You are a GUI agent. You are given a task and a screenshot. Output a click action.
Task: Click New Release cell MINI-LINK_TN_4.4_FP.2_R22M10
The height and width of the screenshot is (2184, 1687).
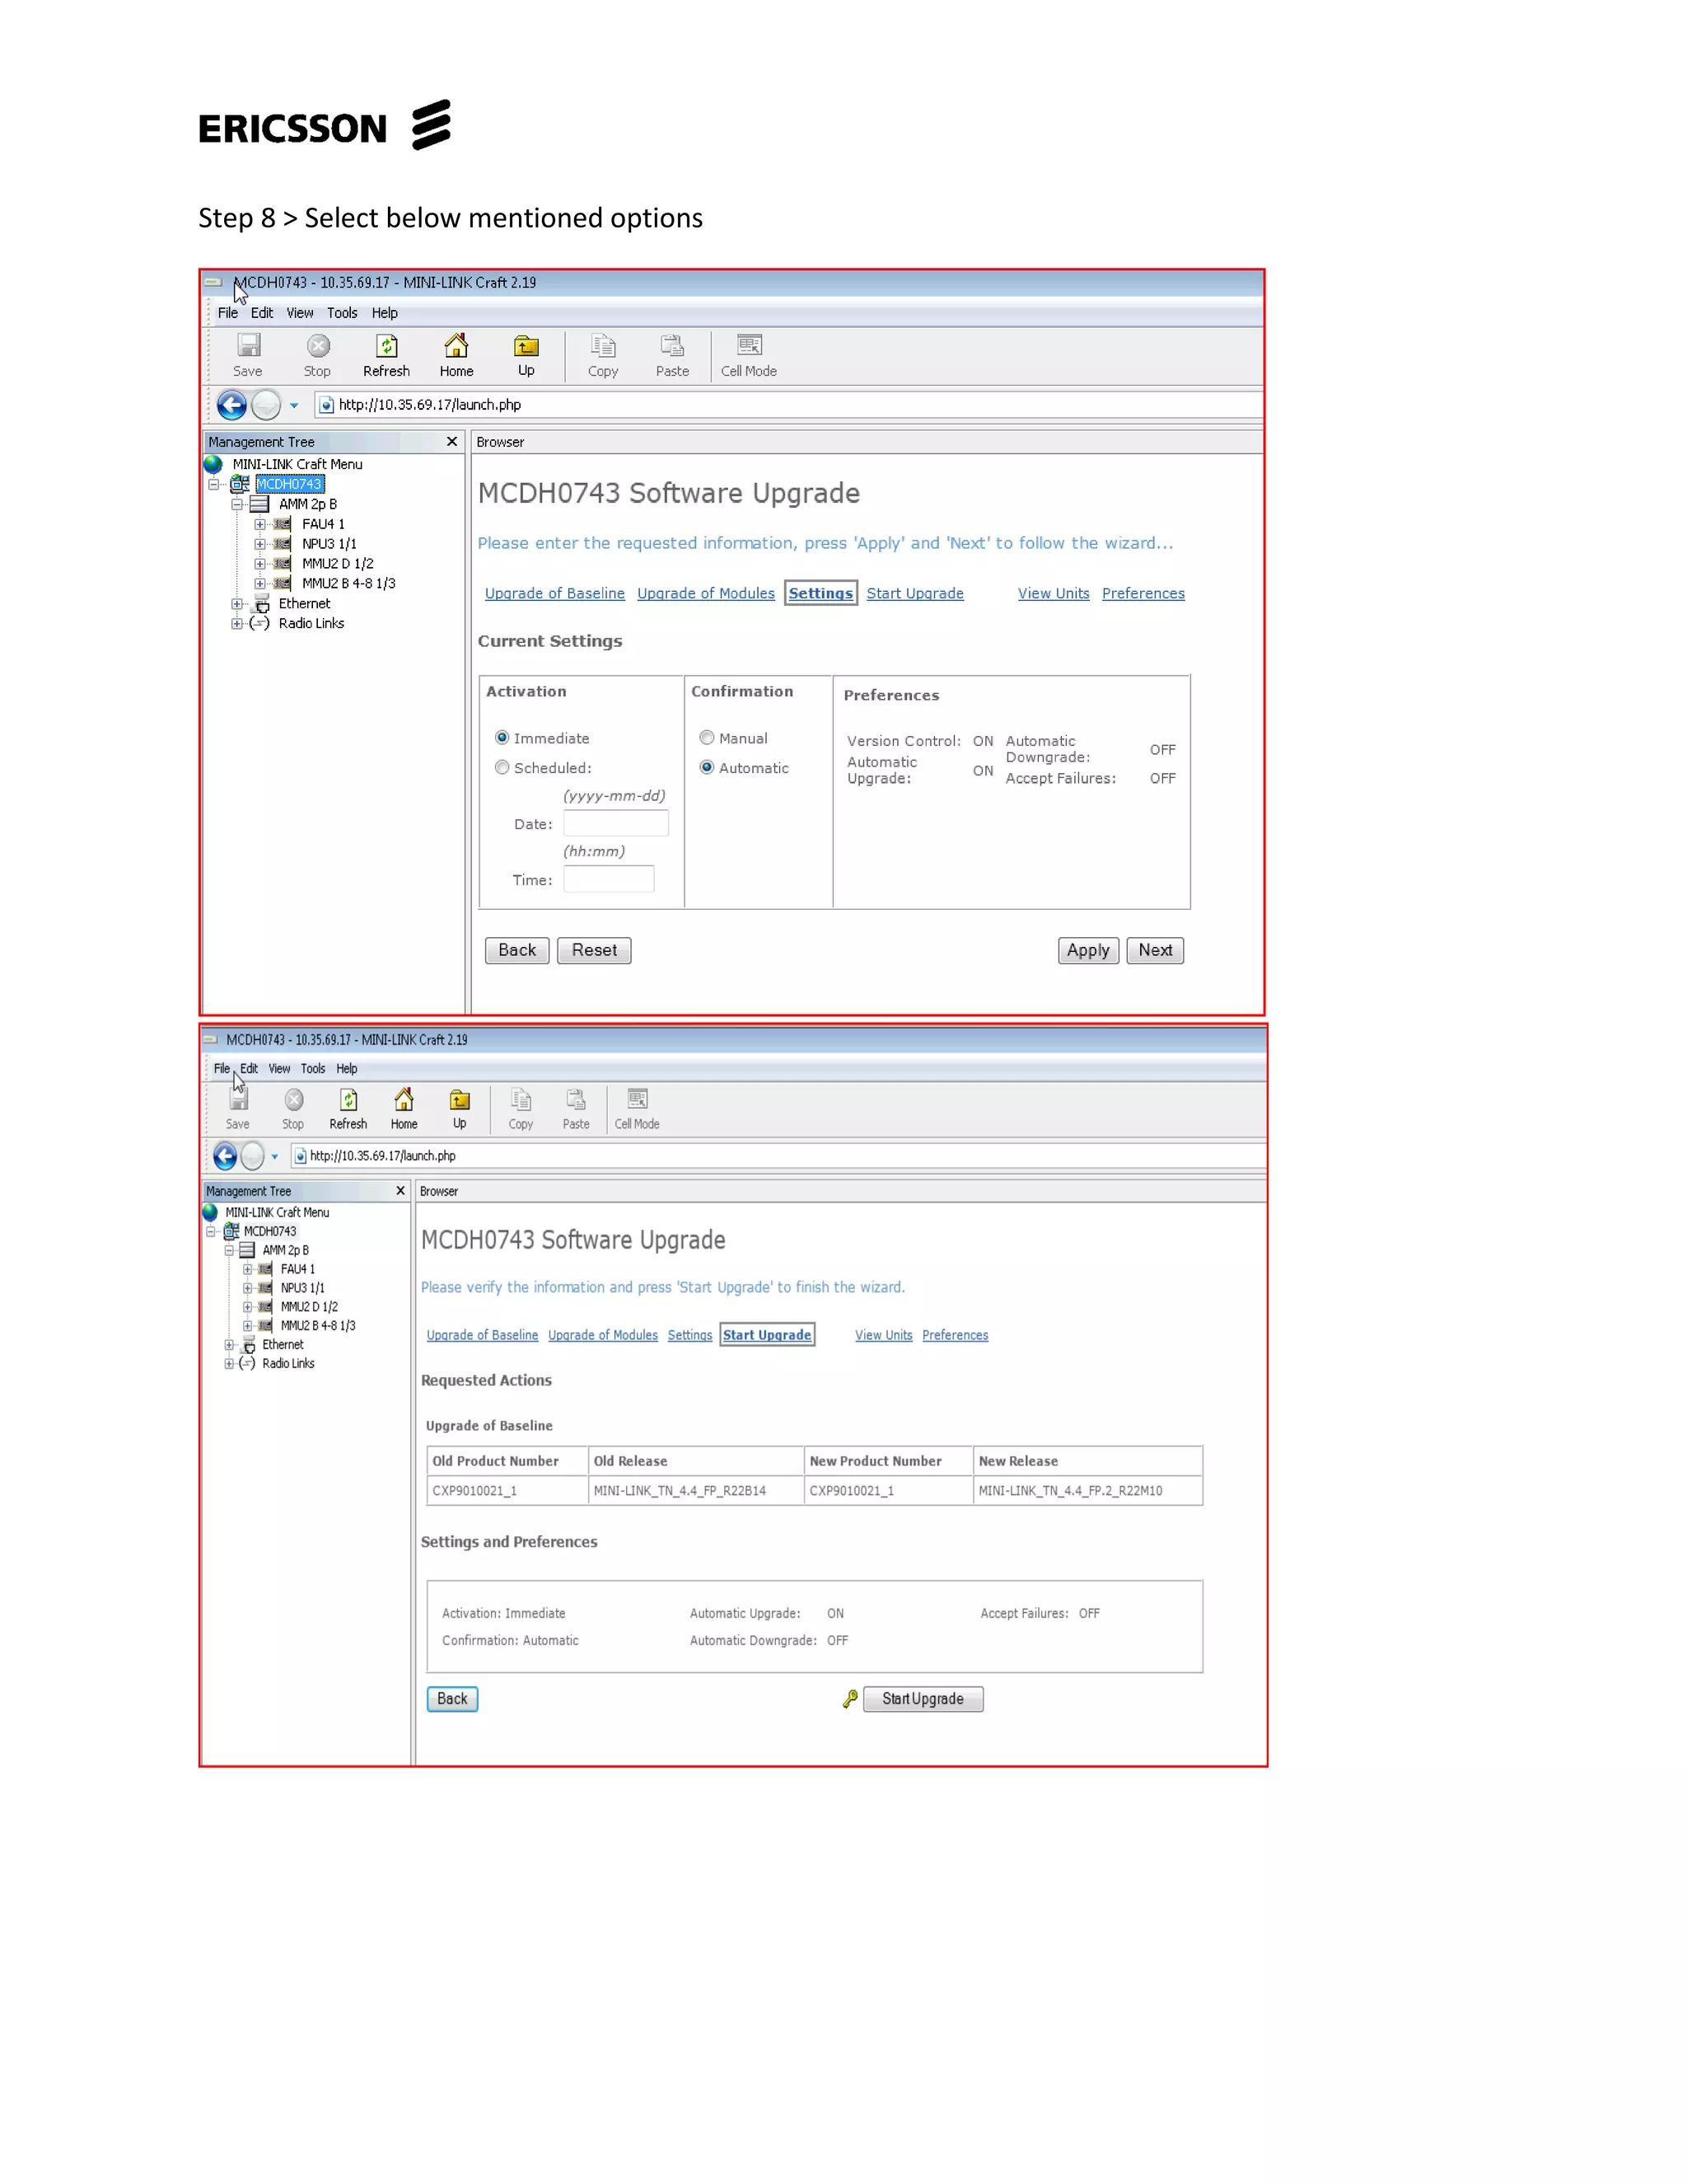click(x=1087, y=1490)
